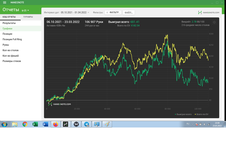Click the RU language indicator
The width and height of the screenshot is (226, 160).
pos(188,124)
